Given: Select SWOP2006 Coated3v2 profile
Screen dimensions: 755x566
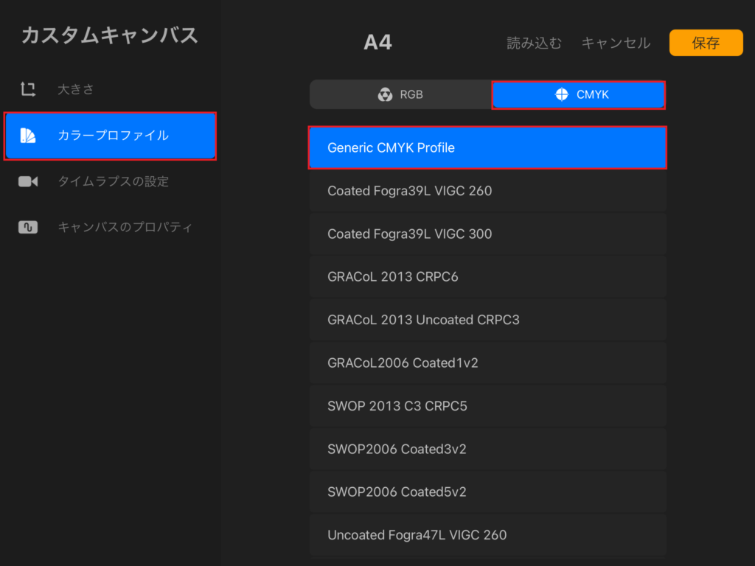Looking at the screenshot, I should [487, 449].
